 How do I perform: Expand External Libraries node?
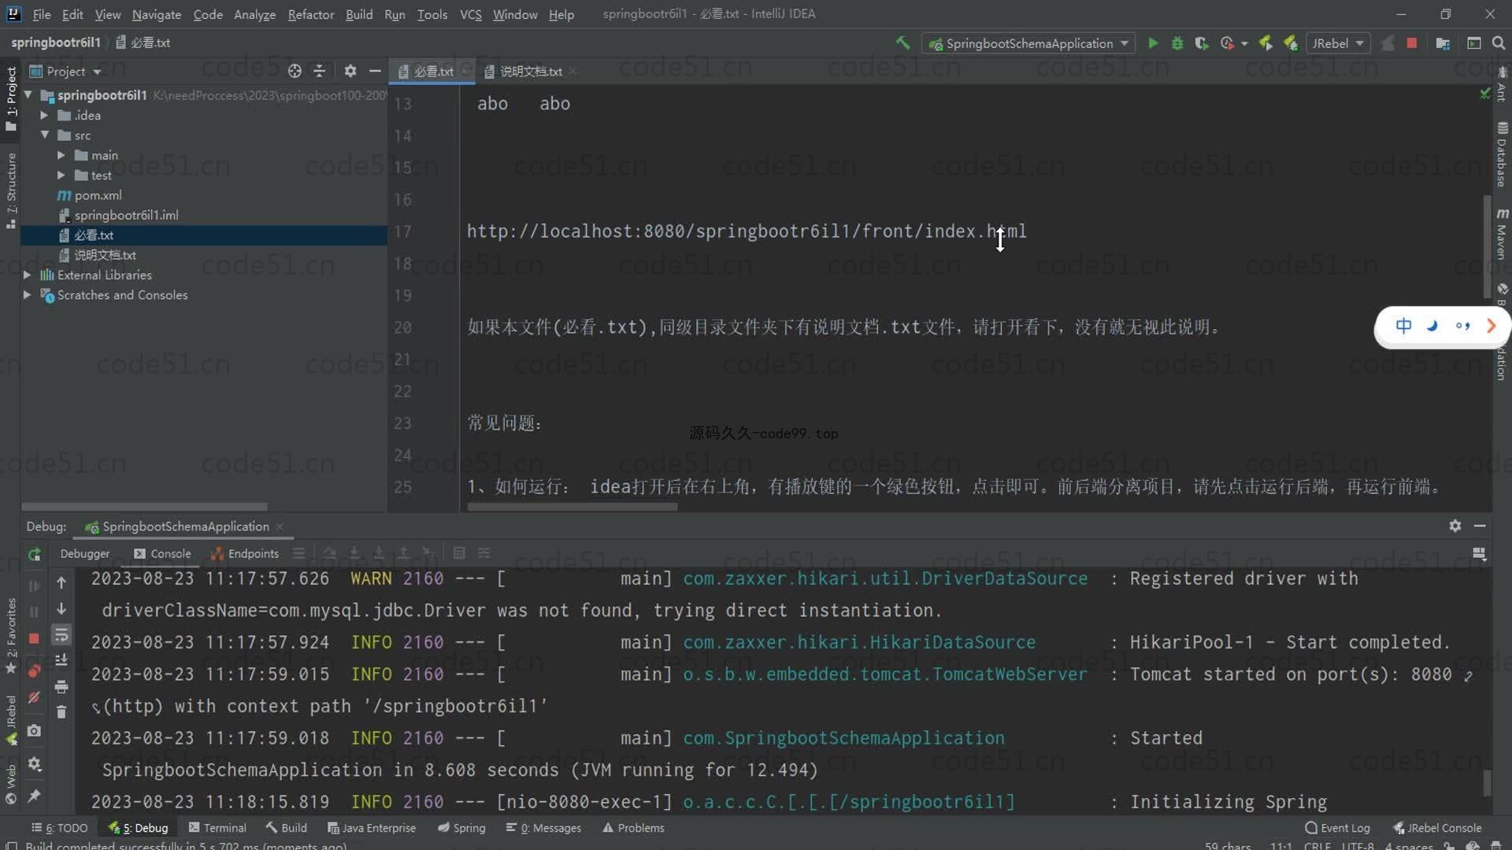28,275
